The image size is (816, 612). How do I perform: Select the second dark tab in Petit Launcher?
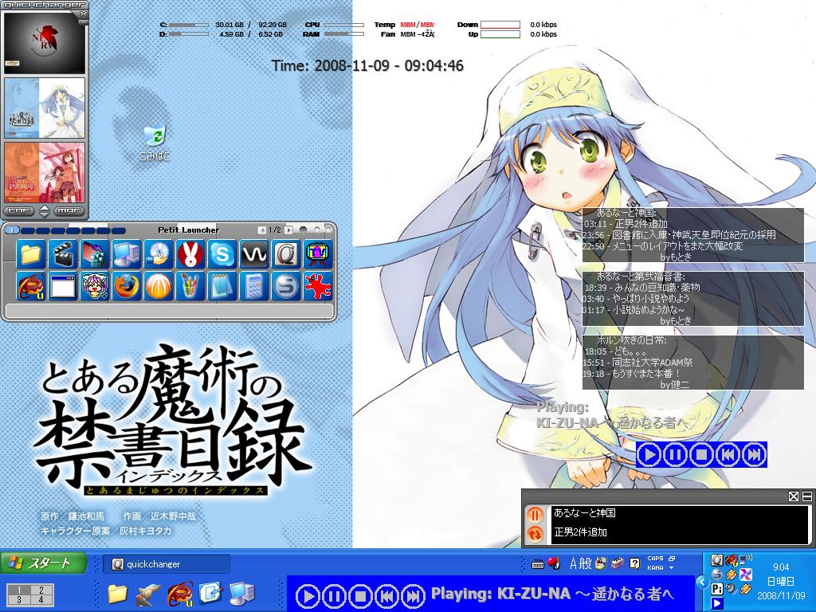(x=43, y=230)
